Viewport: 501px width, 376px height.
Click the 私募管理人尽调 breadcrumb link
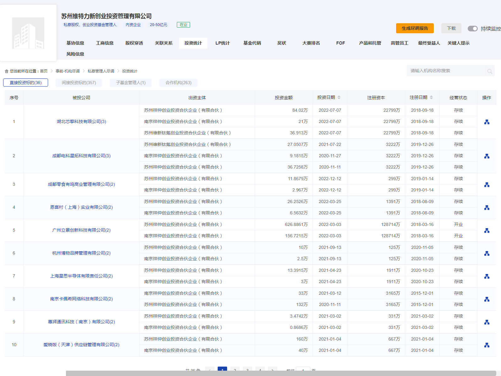(x=101, y=71)
